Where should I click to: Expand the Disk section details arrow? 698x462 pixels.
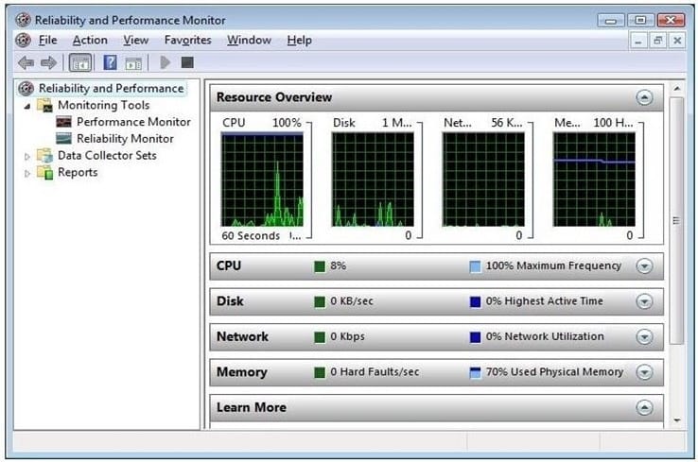[644, 301]
